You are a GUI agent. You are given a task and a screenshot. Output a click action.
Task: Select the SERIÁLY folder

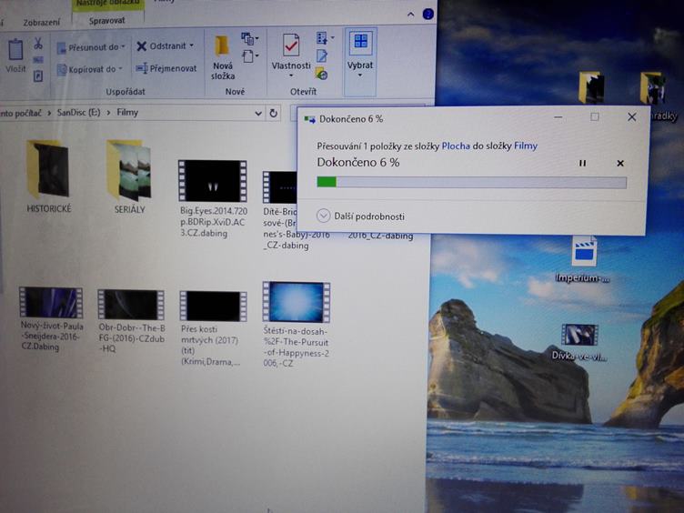click(129, 176)
